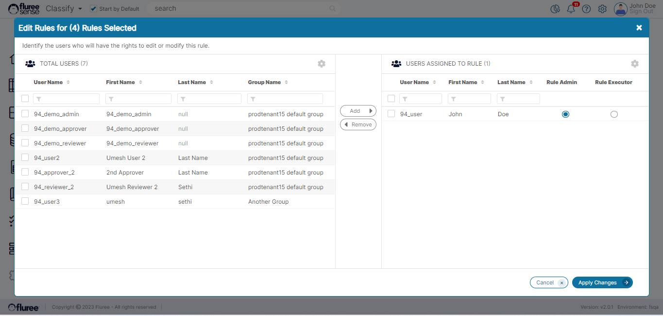
Task: Check the 94_demo_admin user checkbox
Action: [x=25, y=114]
